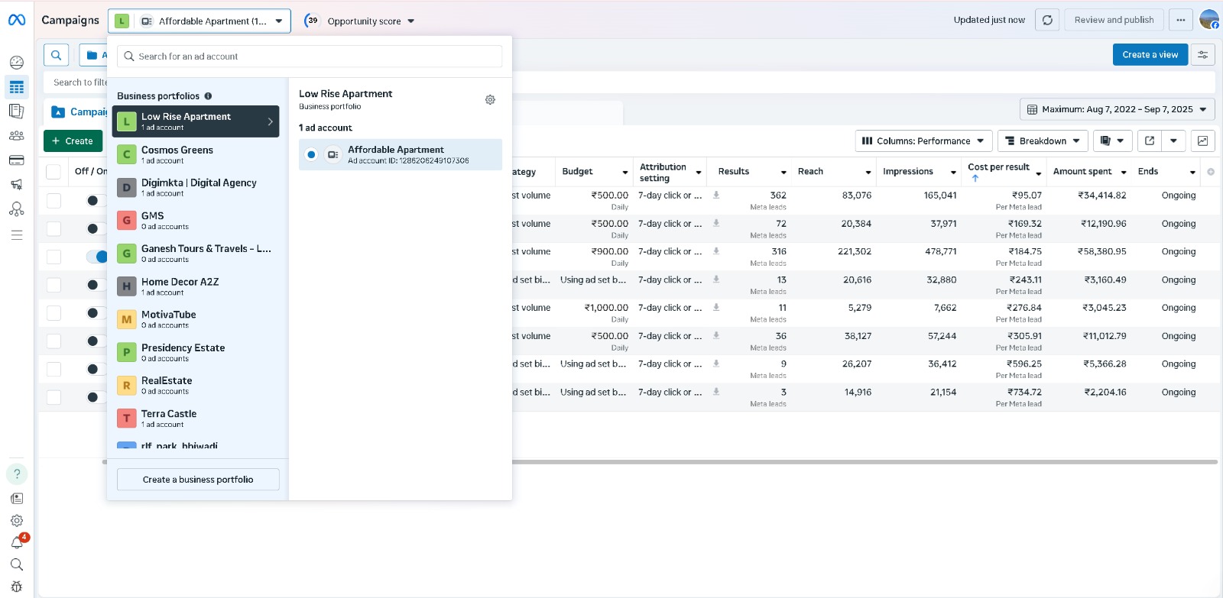Click the Create a view button
The image size is (1223, 598).
pos(1150,55)
